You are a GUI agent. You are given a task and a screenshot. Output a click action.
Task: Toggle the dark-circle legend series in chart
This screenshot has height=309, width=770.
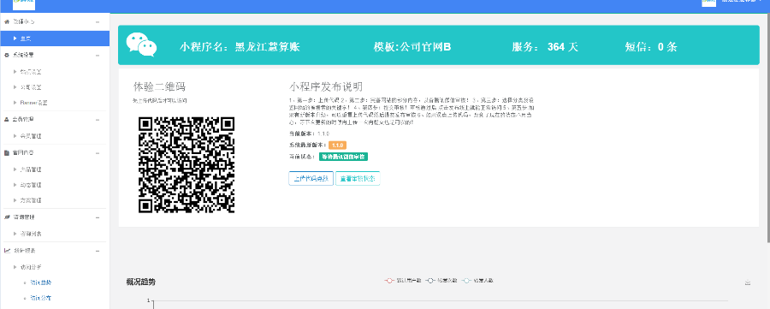tap(441, 281)
